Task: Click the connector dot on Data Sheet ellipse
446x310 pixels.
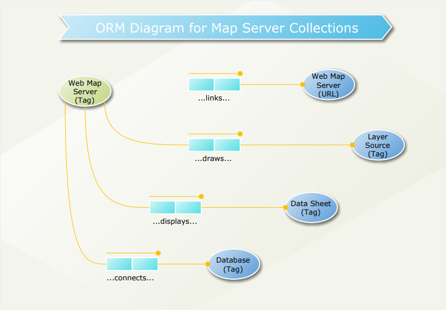Action: pyautogui.click(x=285, y=207)
